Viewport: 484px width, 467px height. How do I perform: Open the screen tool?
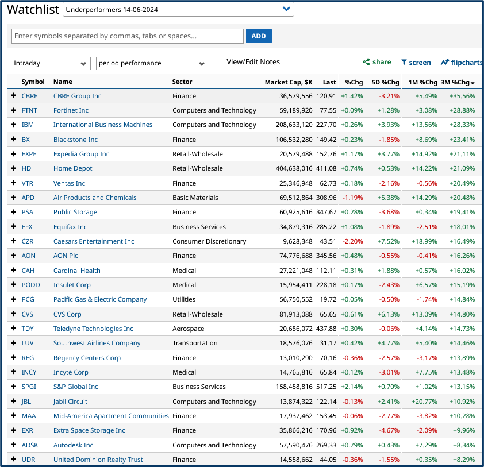click(x=416, y=62)
